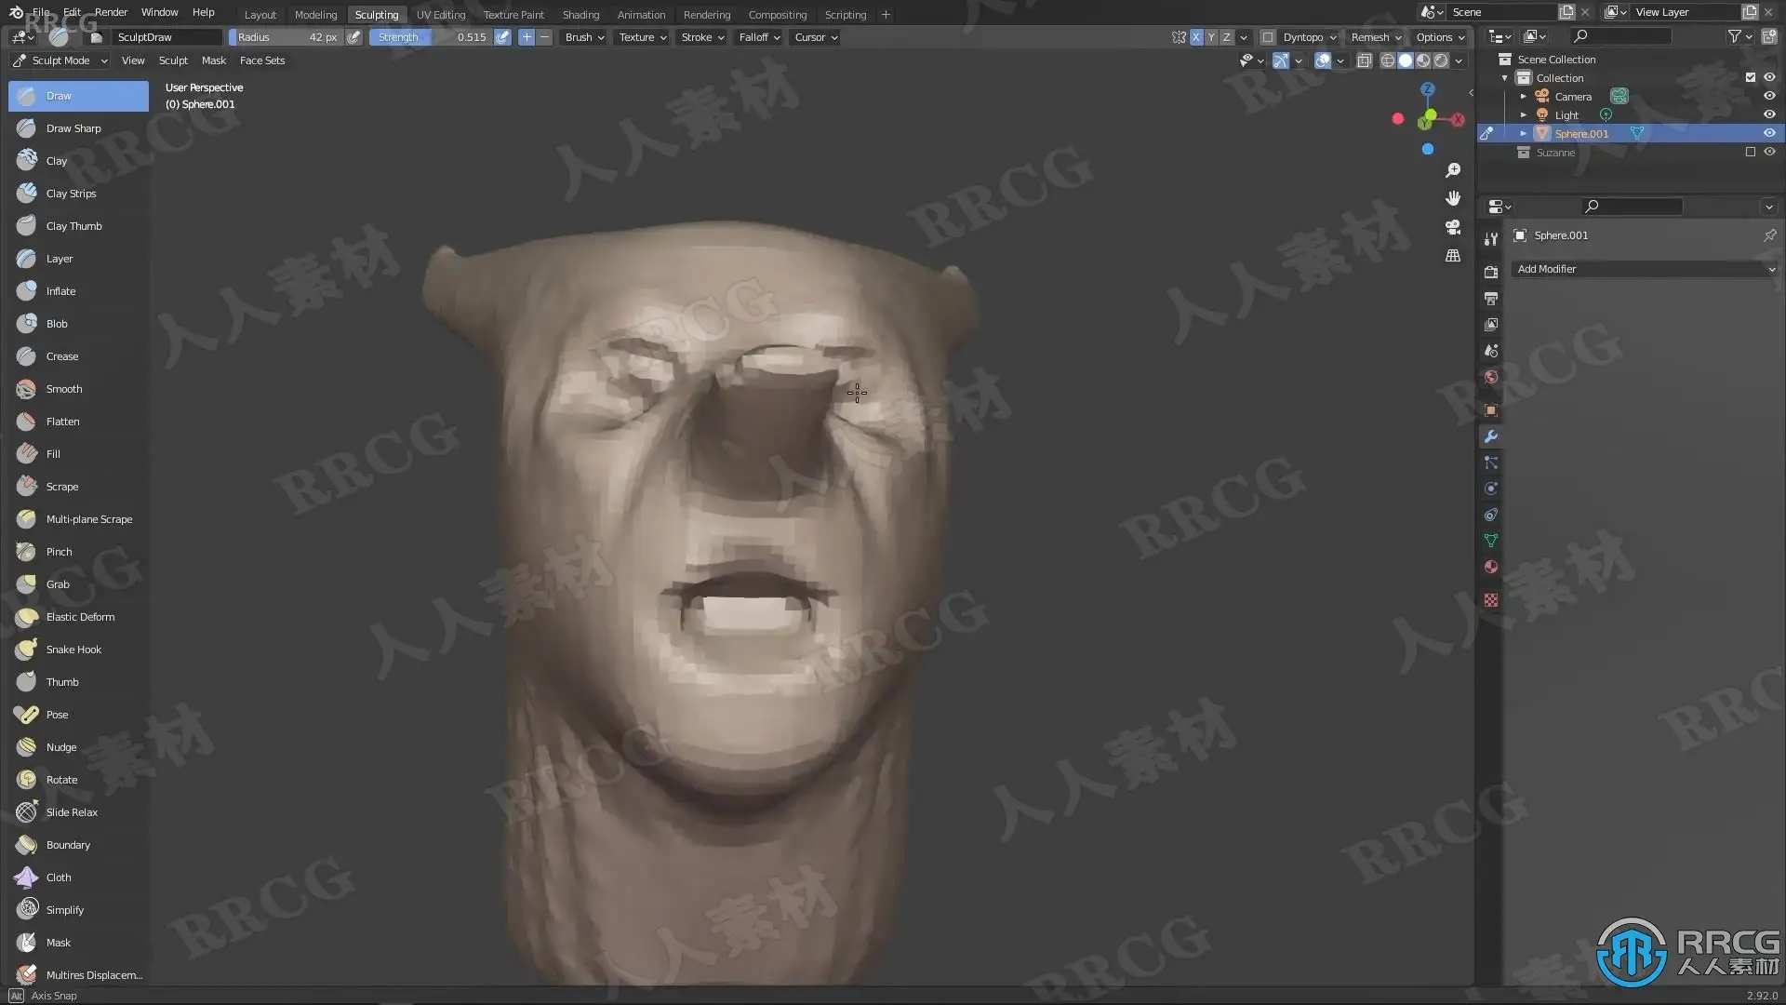This screenshot has height=1005, width=1786.
Task: Expand the Falloff dropdown
Action: [x=759, y=37]
